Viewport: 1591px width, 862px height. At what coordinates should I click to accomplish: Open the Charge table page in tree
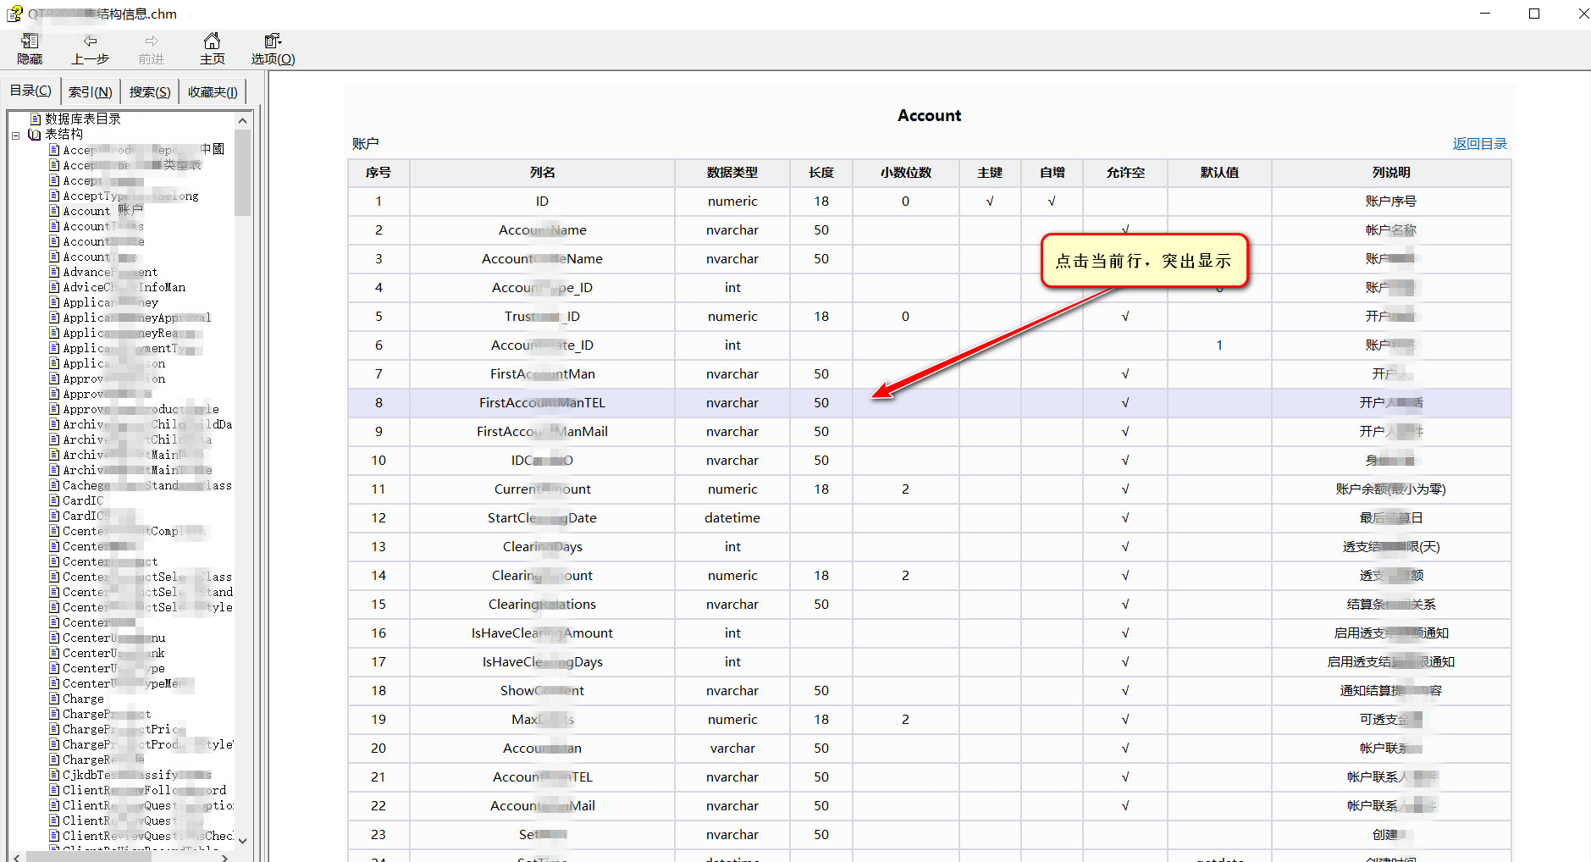tap(83, 699)
